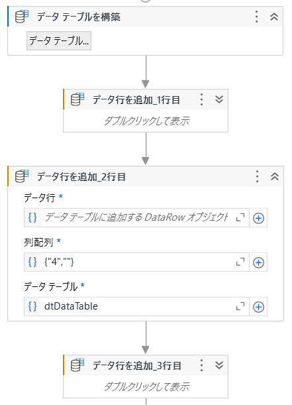Viewport: 292px width, 405px height.
Task: Click the データ テーブル... button
Action: [59, 41]
